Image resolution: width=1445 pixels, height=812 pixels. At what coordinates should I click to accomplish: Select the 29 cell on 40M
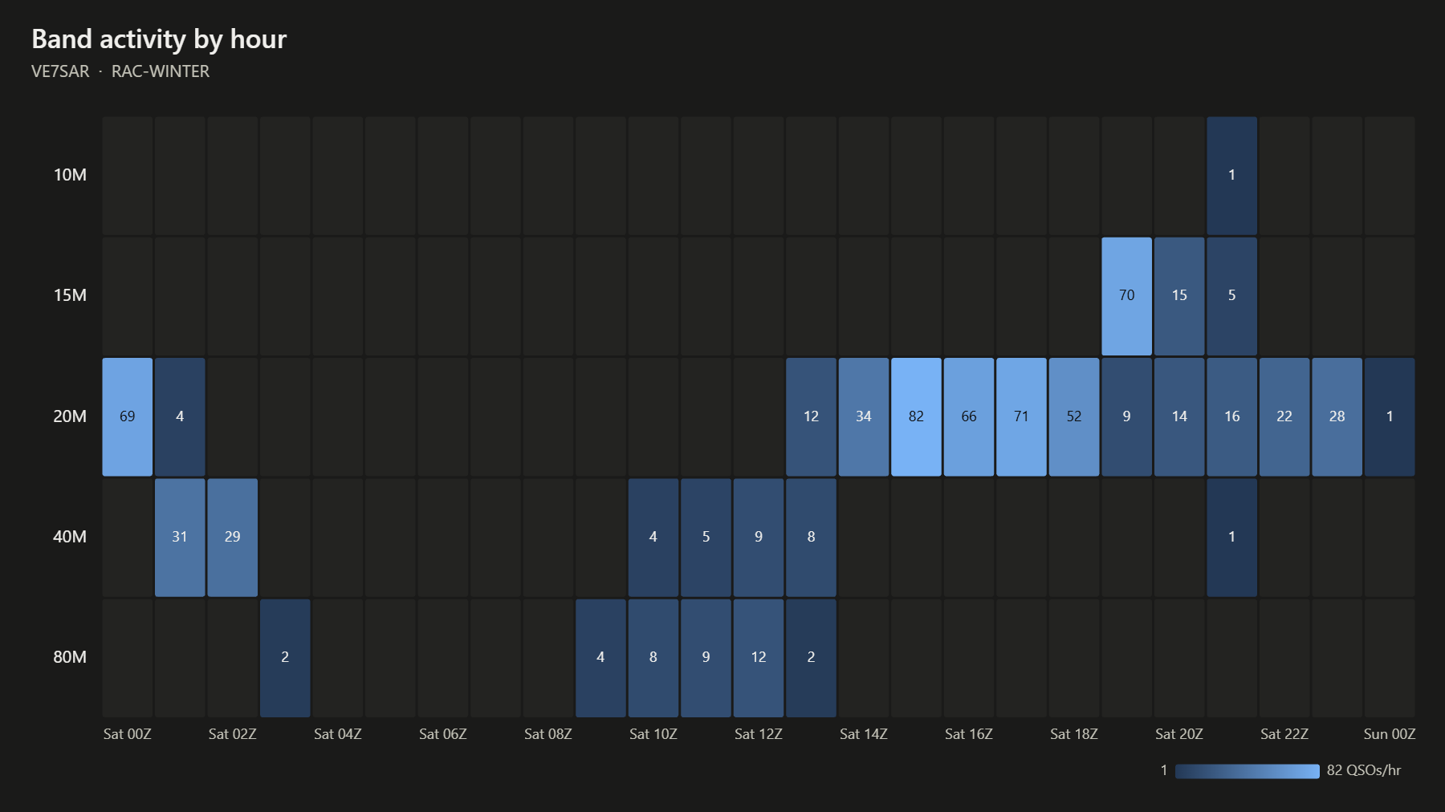(232, 537)
